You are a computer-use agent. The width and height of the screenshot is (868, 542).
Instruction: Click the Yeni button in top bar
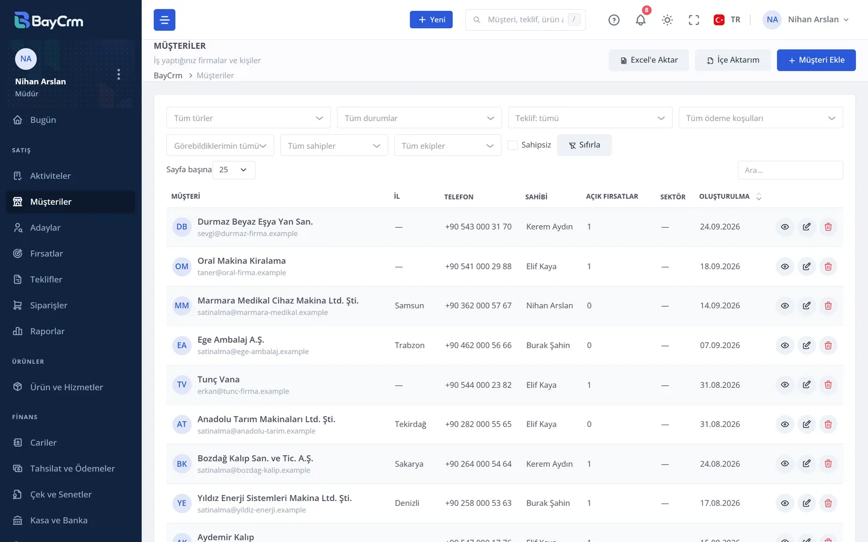(x=431, y=20)
